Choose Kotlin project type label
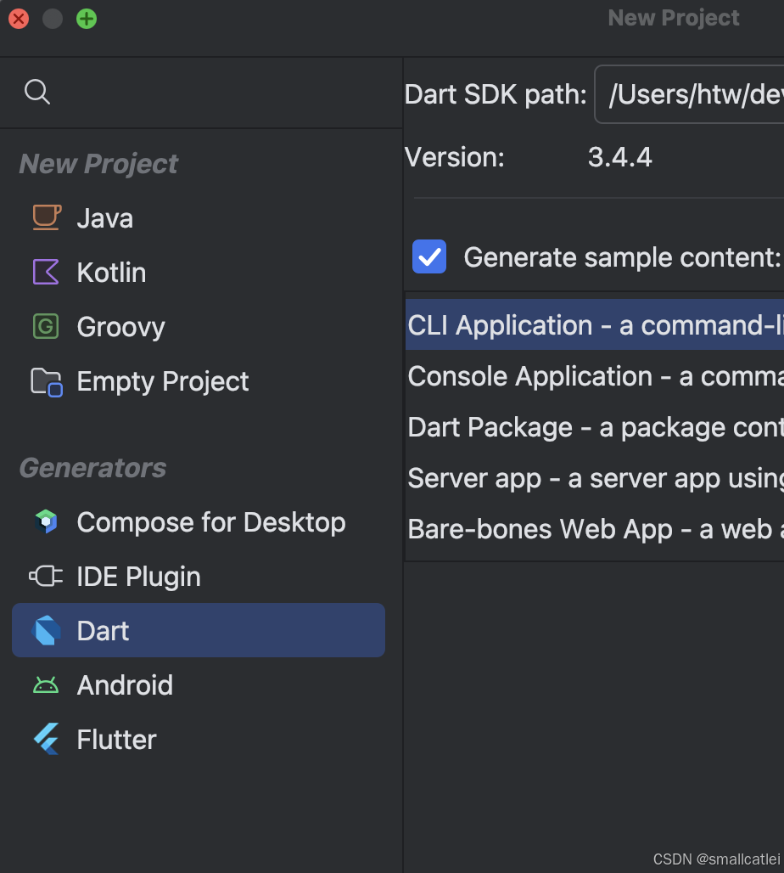This screenshot has width=784, height=873. click(x=111, y=273)
